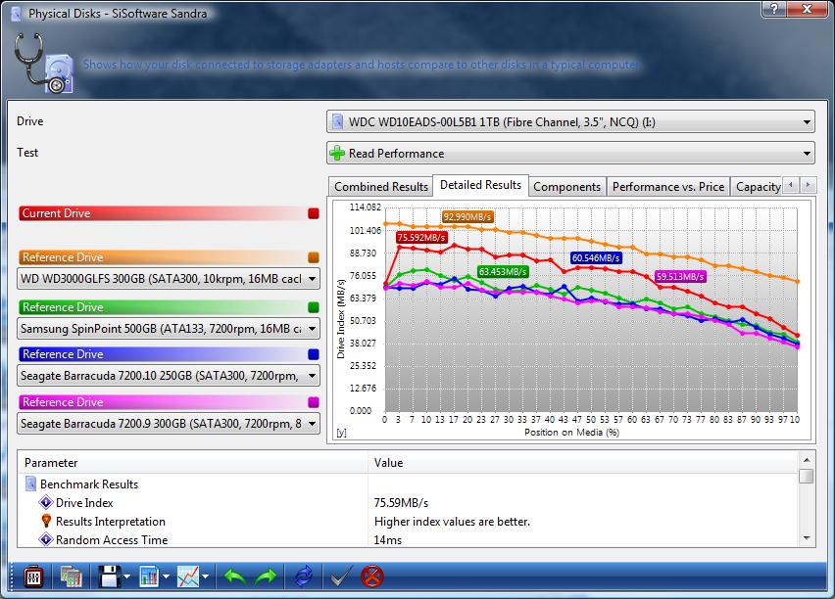
Task: Open the bar chart icon's dropdown arrow
Action: [x=166, y=576]
